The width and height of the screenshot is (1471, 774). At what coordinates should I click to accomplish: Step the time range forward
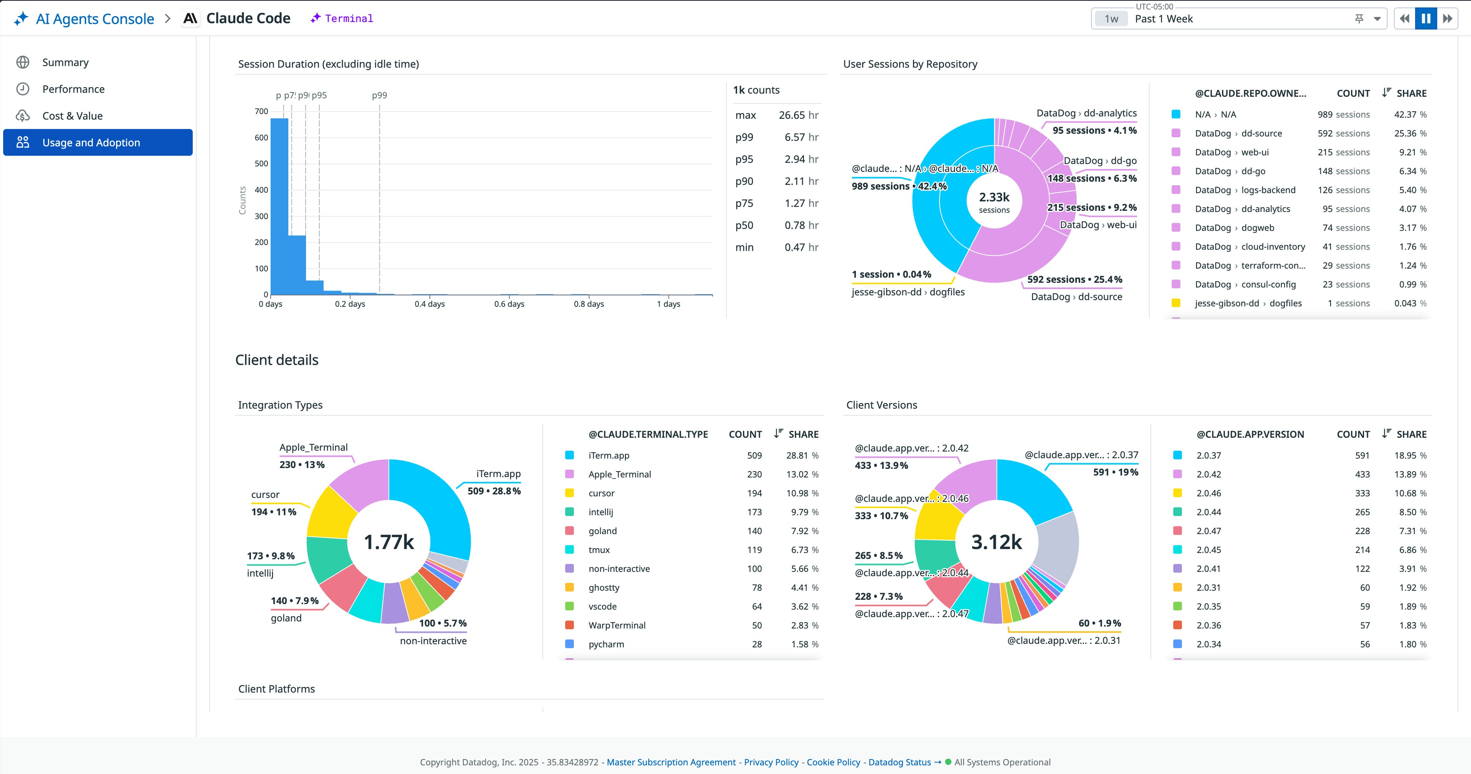click(x=1448, y=18)
